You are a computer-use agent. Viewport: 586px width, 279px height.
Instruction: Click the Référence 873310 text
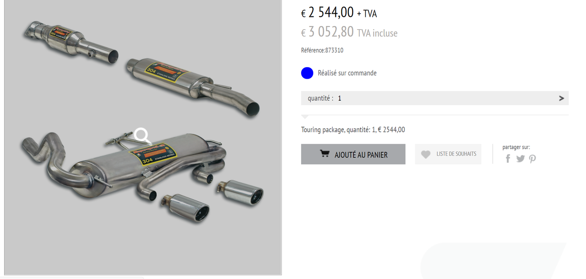coord(322,50)
